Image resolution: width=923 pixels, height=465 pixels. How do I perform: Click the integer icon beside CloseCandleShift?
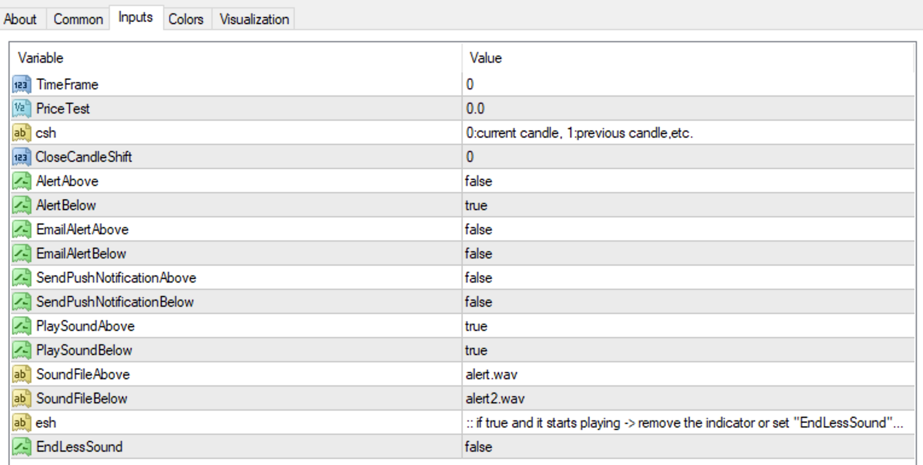[x=21, y=157]
